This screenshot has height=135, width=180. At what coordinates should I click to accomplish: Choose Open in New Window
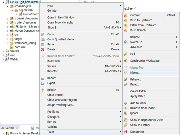click(81, 17)
